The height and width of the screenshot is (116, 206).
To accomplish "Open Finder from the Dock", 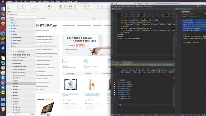I will point(3,9).
